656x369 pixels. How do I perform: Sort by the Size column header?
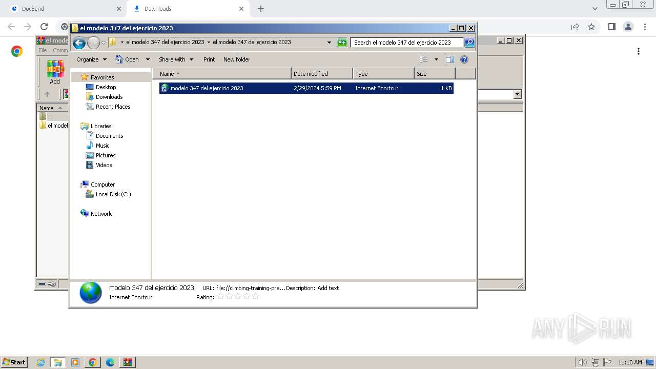coord(435,74)
